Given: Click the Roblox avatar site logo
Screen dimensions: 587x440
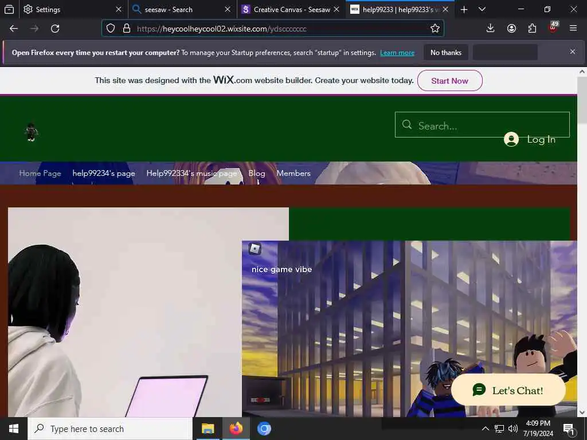Looking at the screenshot, I should (x=32, y=132).
